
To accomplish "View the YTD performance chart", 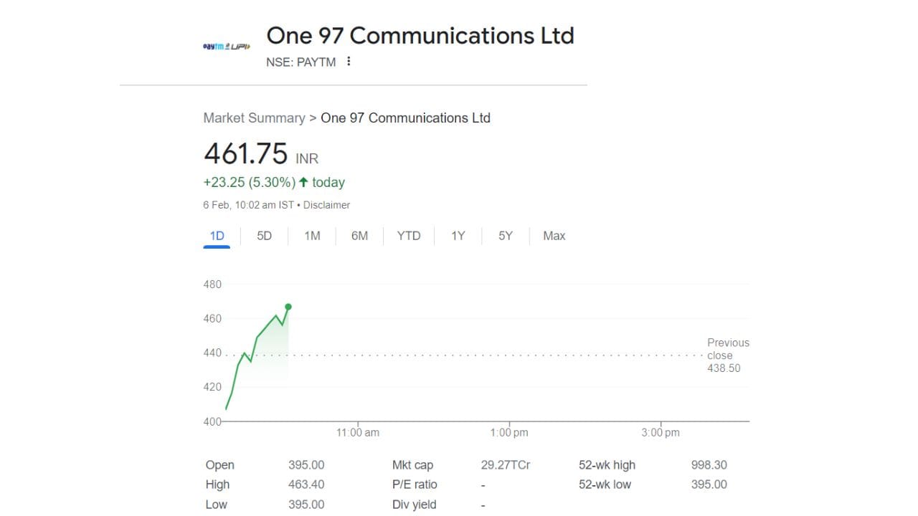I will coord(408,236).
